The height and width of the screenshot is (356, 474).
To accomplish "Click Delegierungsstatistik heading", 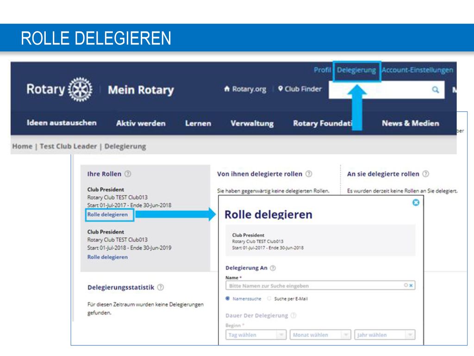I will [121, 287].
